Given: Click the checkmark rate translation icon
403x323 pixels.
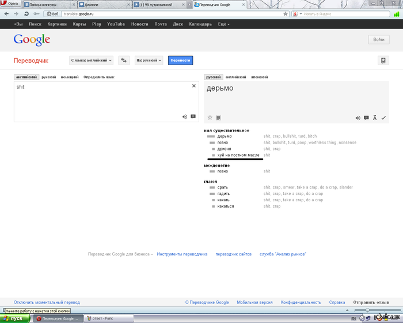Looking at the screenshot, I should (383, 118).
